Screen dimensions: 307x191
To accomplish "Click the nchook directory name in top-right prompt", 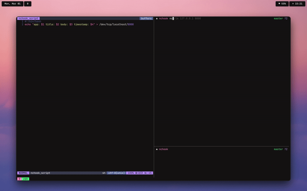I will pyautogui.click(x=163, y=18).
